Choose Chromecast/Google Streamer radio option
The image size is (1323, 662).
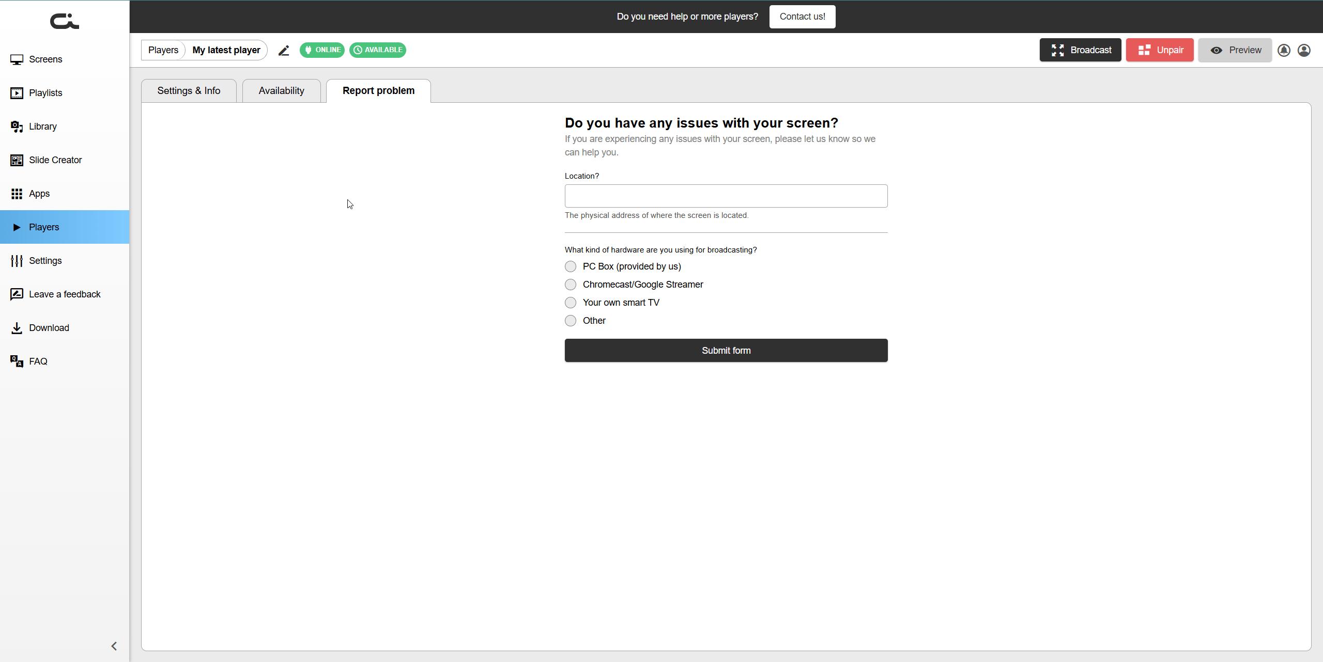(571, 285)
